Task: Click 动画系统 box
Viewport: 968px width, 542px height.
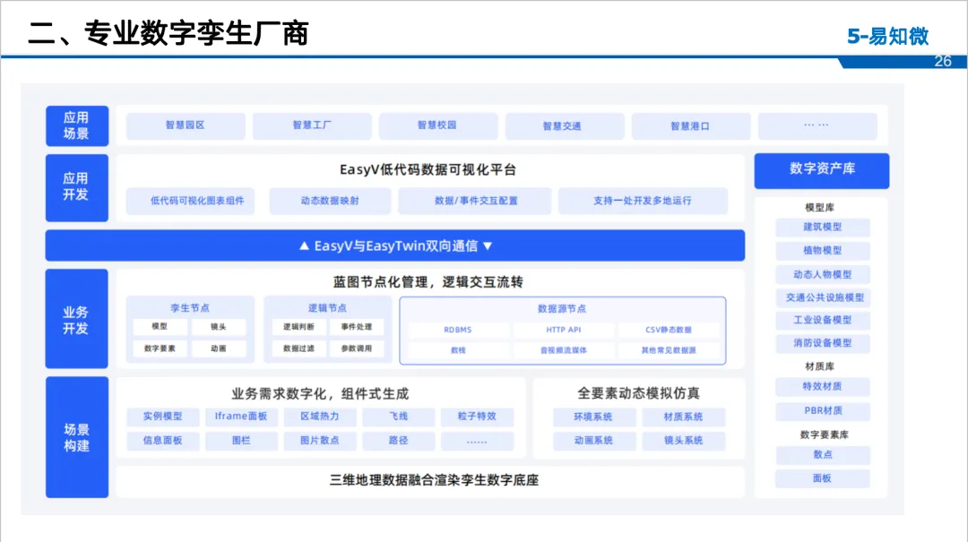Action: click(594, 441)
